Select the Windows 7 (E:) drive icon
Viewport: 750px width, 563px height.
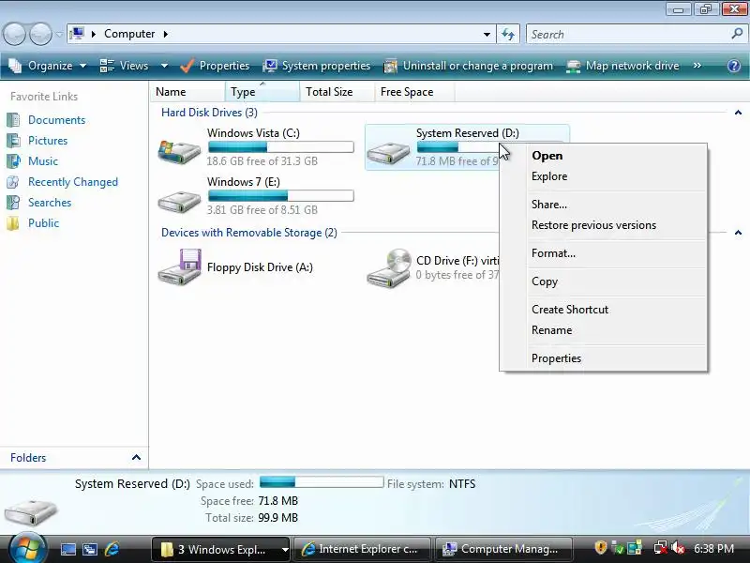179,202
